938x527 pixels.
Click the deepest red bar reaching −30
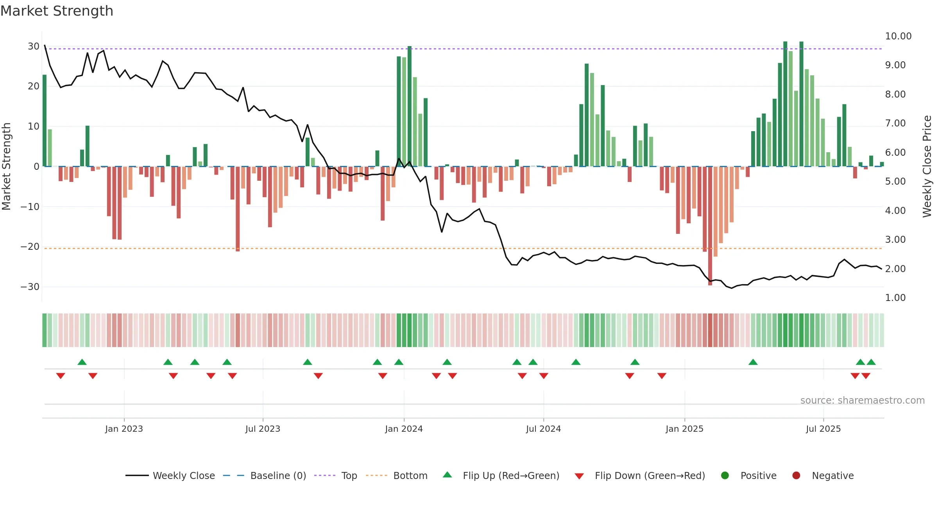pos(710,226)
